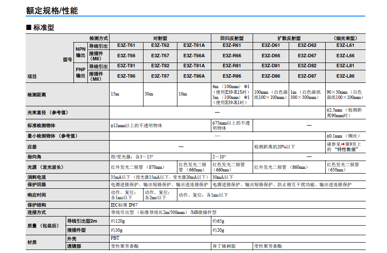Click the 对射型 column header
This screenshot has height=253, width=387.
(x=160, y=38)
